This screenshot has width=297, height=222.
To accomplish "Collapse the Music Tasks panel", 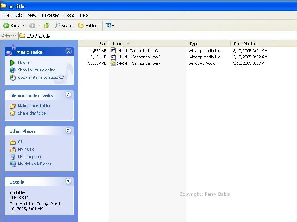I will (x=68, y=51).
